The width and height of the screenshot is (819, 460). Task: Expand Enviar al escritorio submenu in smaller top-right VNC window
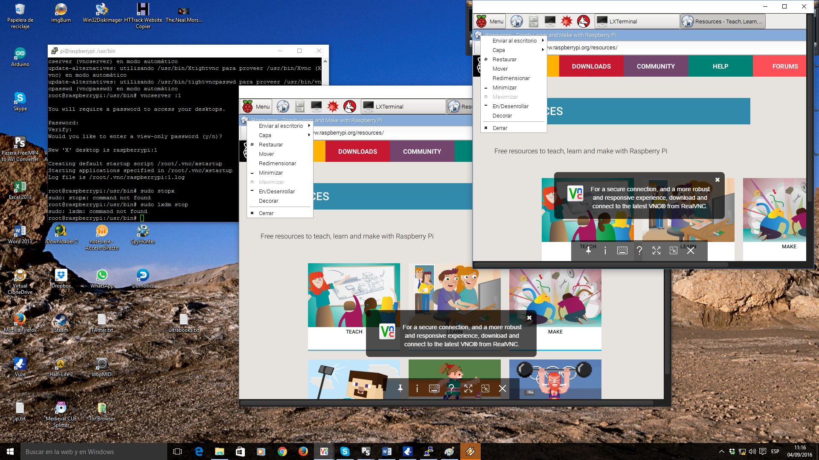[514, 40]
